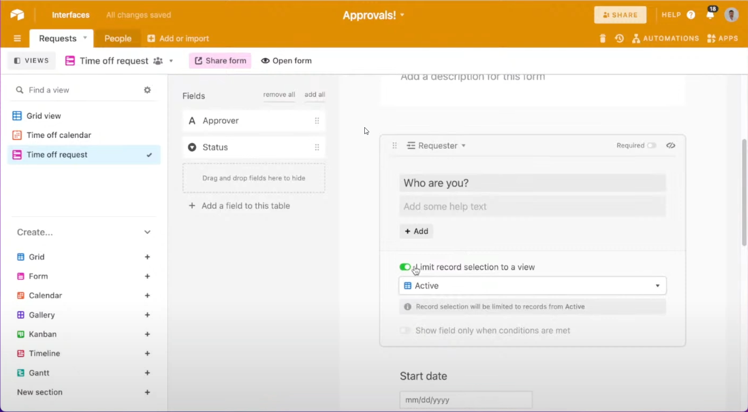
Task: Enable Show field only when conditions are met
Action: coord(405,330)
